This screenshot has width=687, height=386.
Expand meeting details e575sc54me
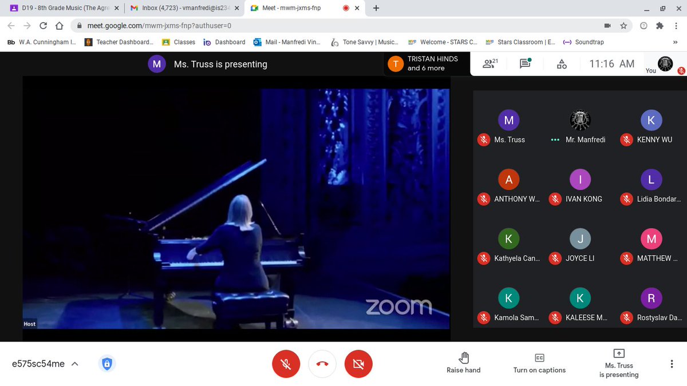tap(45, 364)
